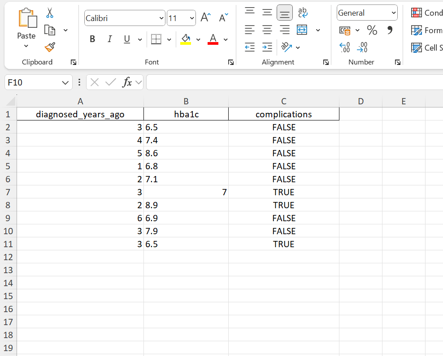Set Middle Align for cell text

267,13
